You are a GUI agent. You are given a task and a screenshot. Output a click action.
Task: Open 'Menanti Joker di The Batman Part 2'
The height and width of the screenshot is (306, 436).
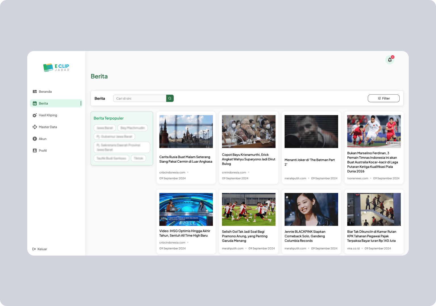pyautogui.click(x=310, y=162)
